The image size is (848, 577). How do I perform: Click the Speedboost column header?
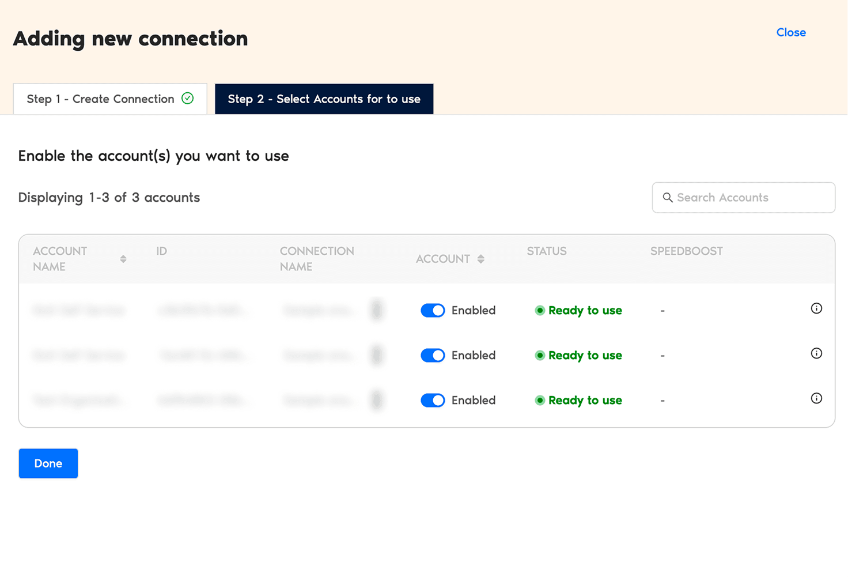[x=686, y=251]
